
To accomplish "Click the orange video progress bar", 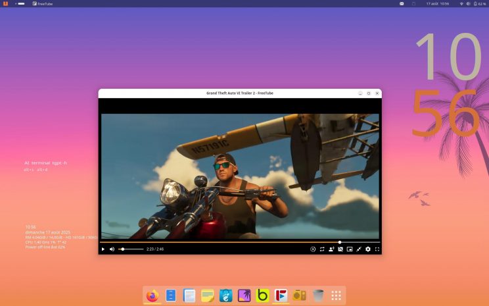I will click(x=240, y=242).
